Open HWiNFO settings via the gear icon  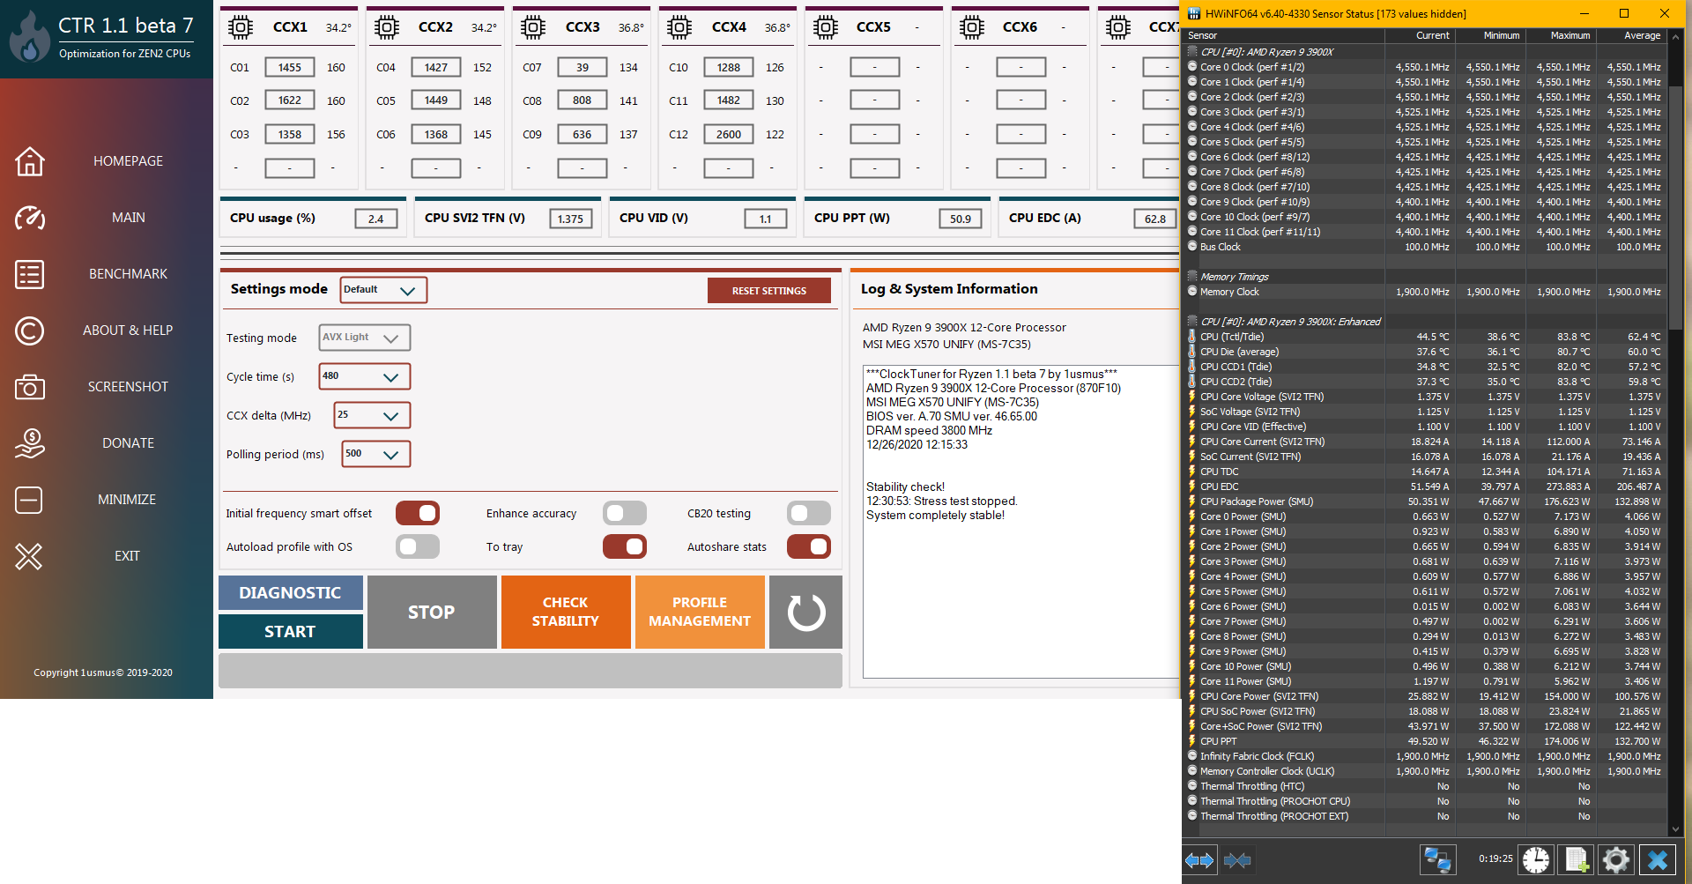(x=1616, y=860)
